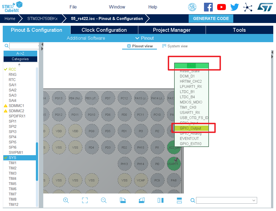This screenshot has height=211, width=276.
Task: Click the fit-to-screen frame icon
Action: pos(85,200)
